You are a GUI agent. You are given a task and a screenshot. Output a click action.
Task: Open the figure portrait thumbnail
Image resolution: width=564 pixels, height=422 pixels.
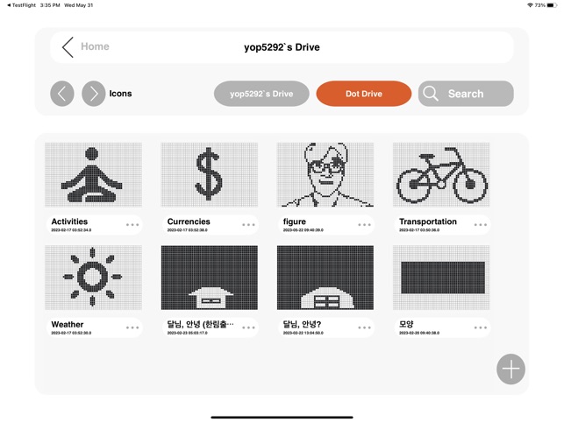[x=325, y=175]
